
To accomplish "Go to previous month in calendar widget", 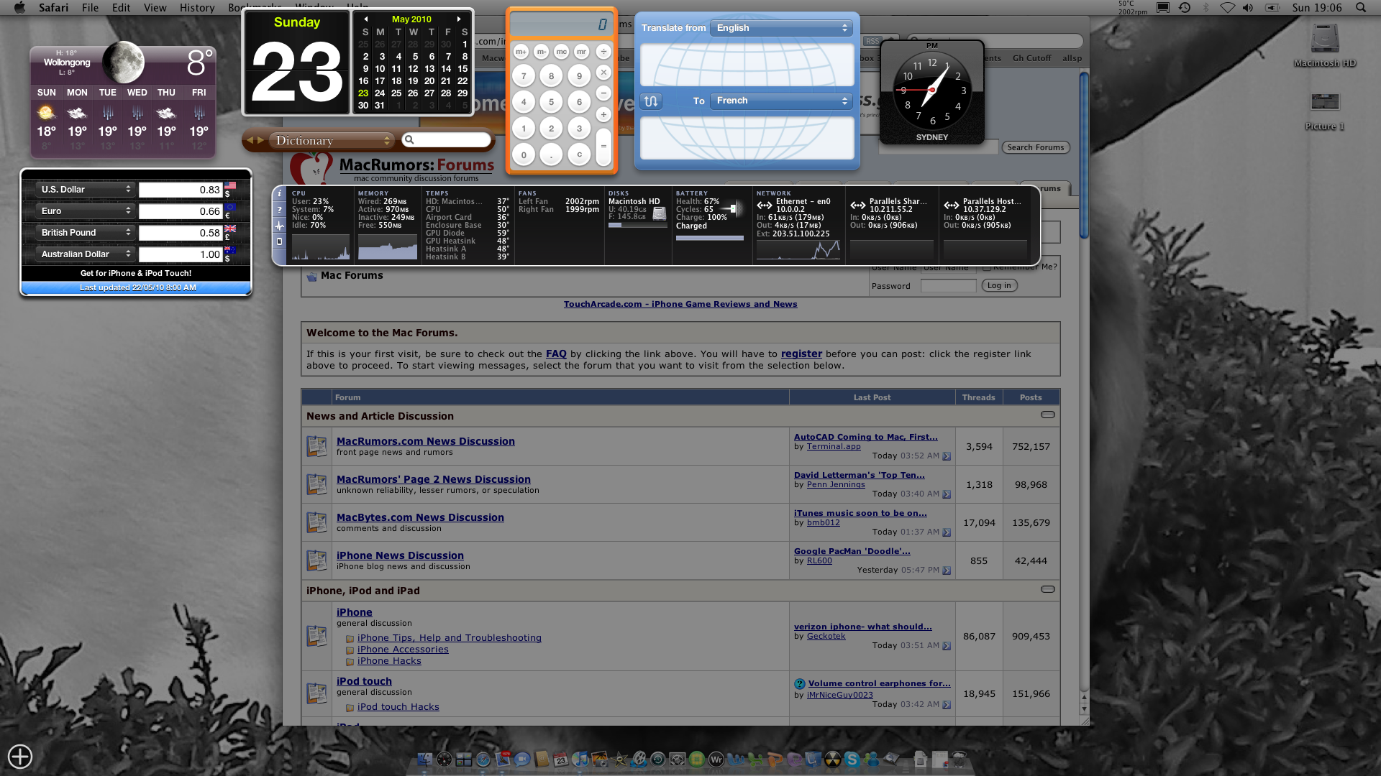I will (366, 19).
